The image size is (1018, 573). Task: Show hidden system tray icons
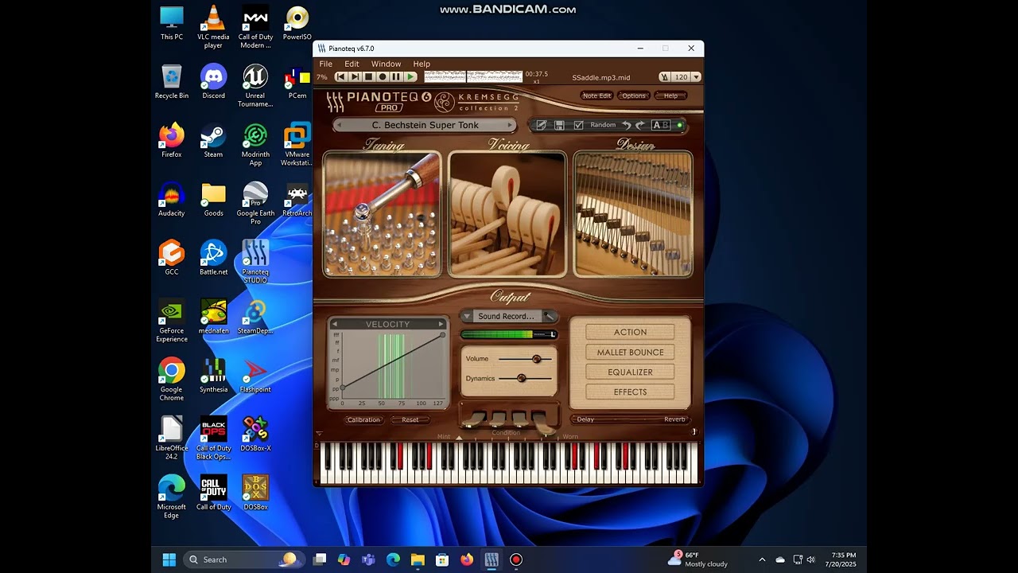pos(762,559)
